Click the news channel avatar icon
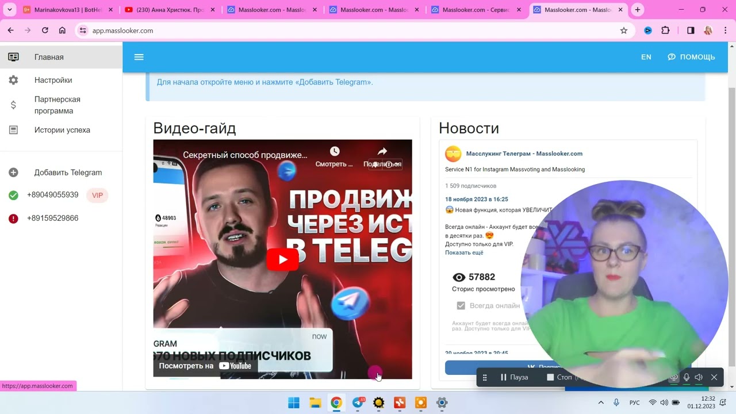This screenshot has height=414, width=736. pos(453,154)
